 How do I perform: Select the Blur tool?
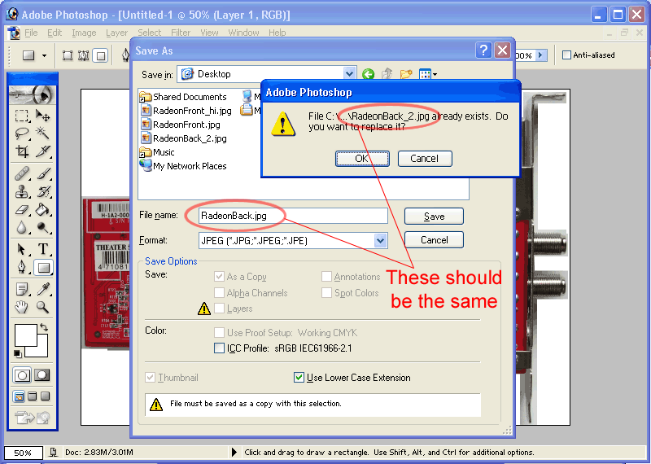(22, 227)
